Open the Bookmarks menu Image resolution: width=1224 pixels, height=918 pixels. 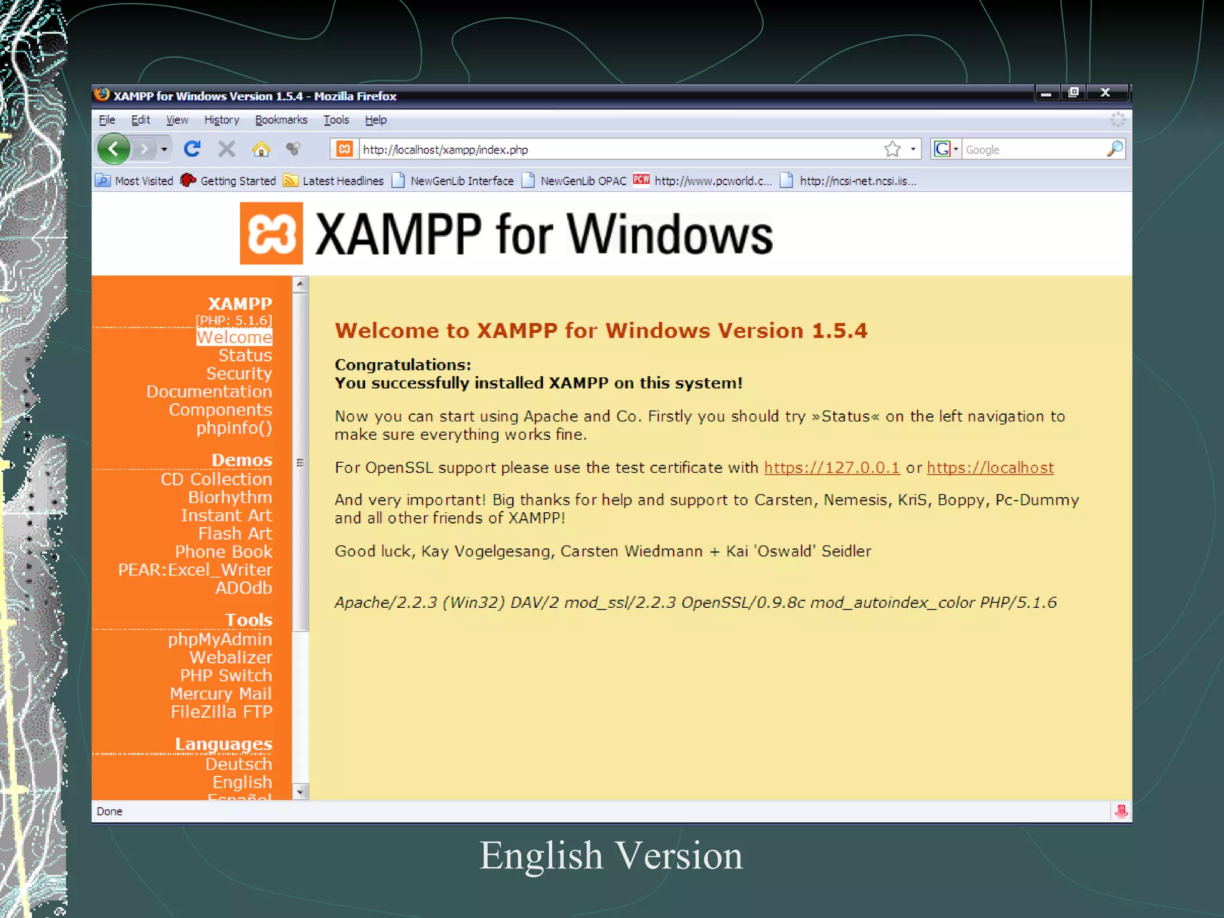[x=281, y=120]
